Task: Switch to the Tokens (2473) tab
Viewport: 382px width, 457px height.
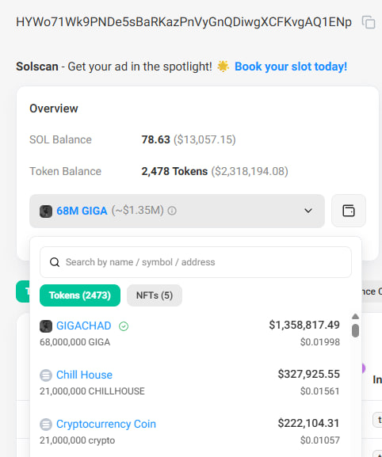Action: [x=80, y=295]
